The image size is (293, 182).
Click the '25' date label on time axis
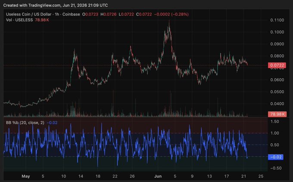(261, 176)
